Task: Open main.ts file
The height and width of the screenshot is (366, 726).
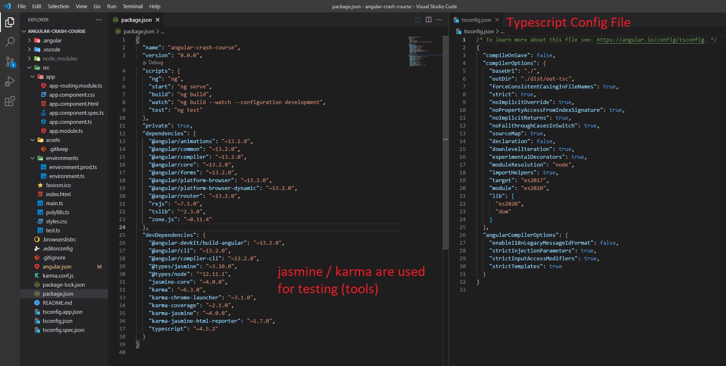Action: (x=64, y=203)
